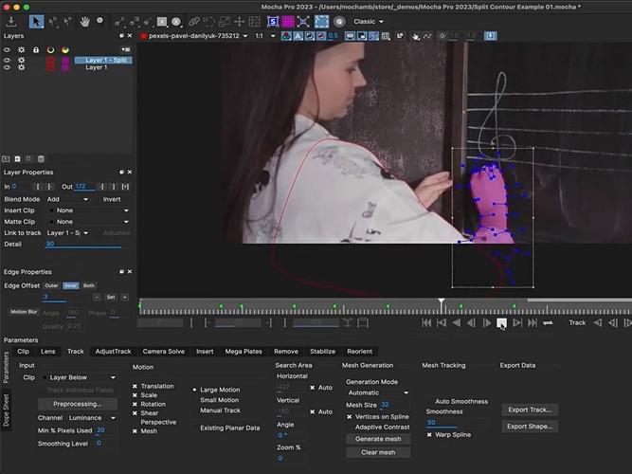The height and width of the screenshot is (474, 632).
Task: Click the Show Planar Surface 'S' icon
Action: (x=273, y=22)
